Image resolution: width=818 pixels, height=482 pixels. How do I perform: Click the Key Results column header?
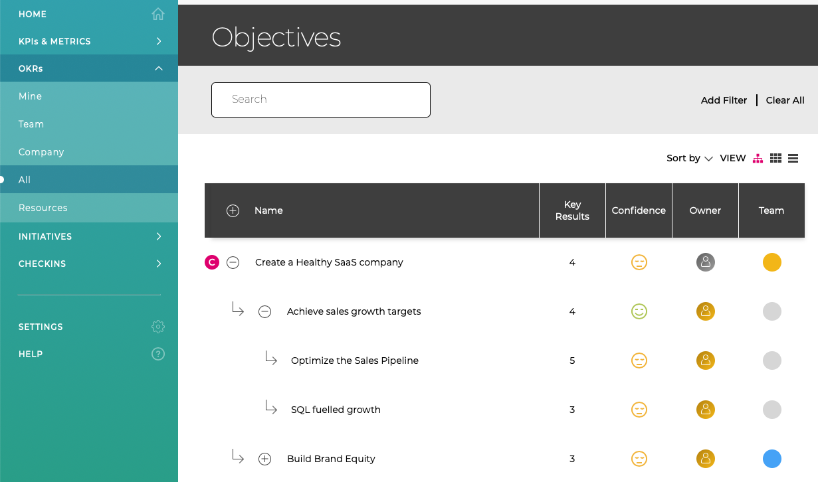572,210
